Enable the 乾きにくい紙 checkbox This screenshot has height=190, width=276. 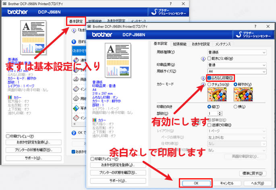tap(209, 58)
